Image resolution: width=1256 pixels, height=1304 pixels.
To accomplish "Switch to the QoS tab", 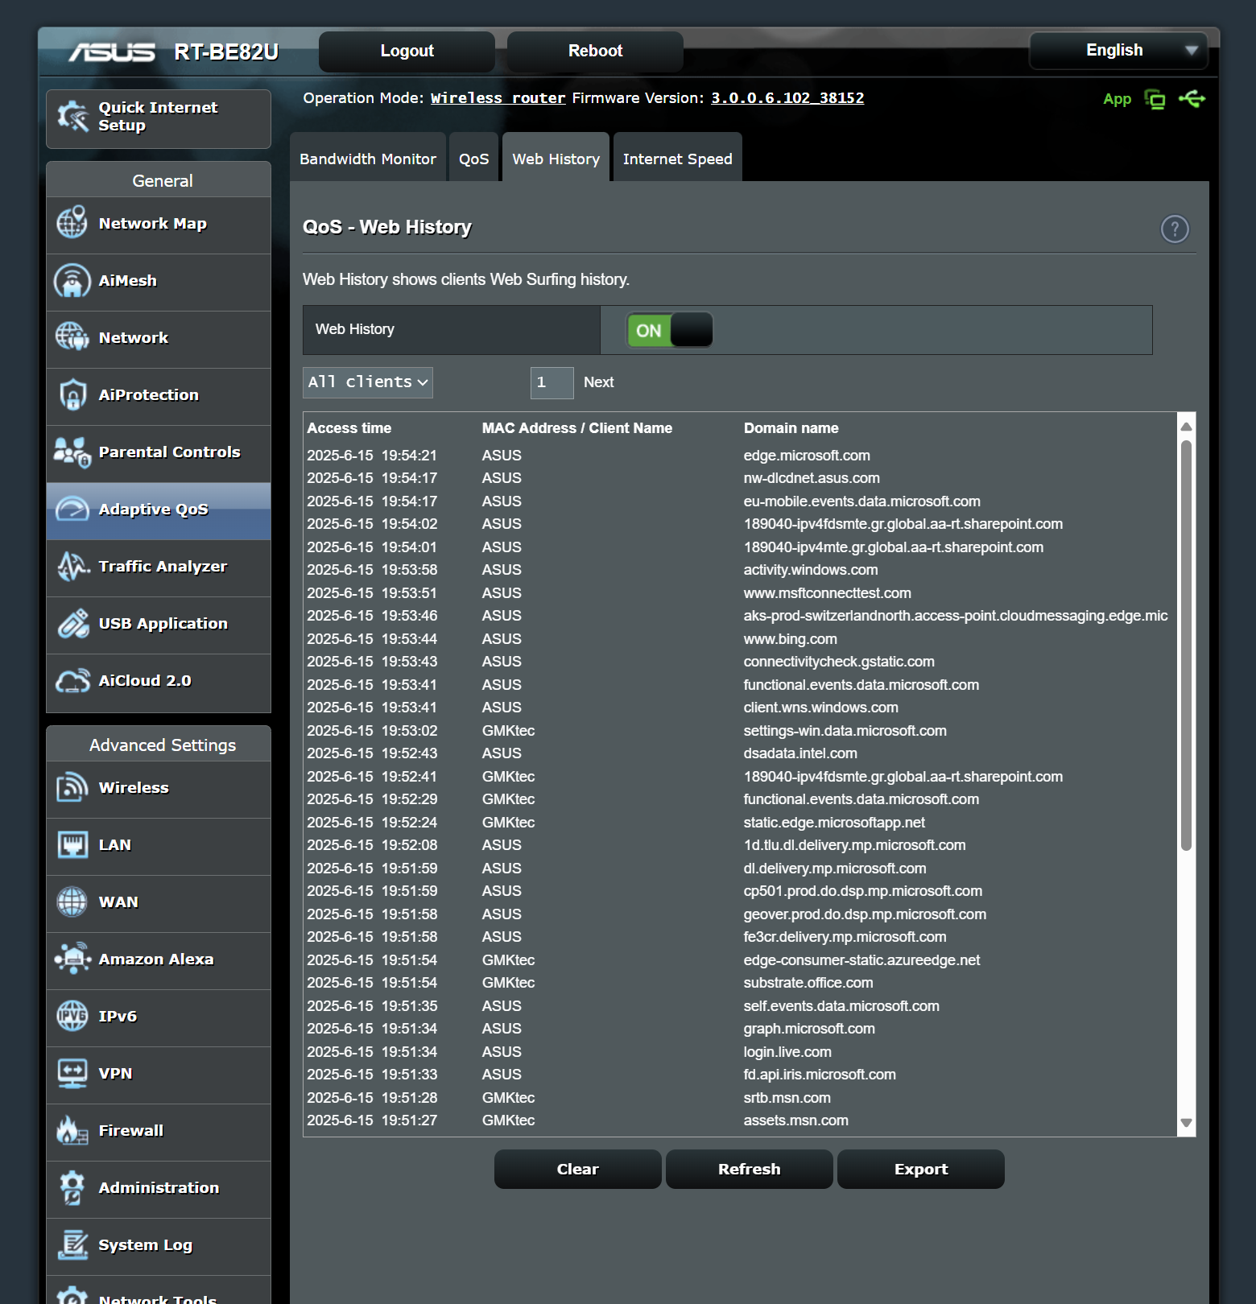I will (473, 159).
